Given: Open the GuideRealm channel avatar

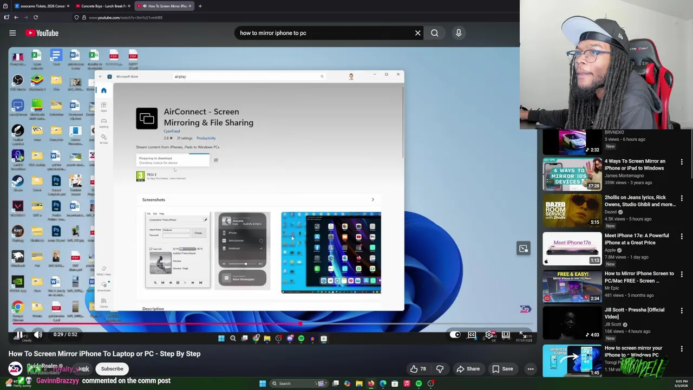Looking at the screenshot, I should point(15,369).
